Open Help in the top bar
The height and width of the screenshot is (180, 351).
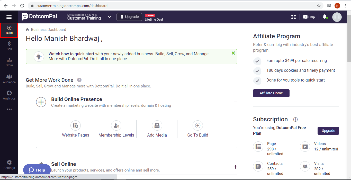point(309,17)
